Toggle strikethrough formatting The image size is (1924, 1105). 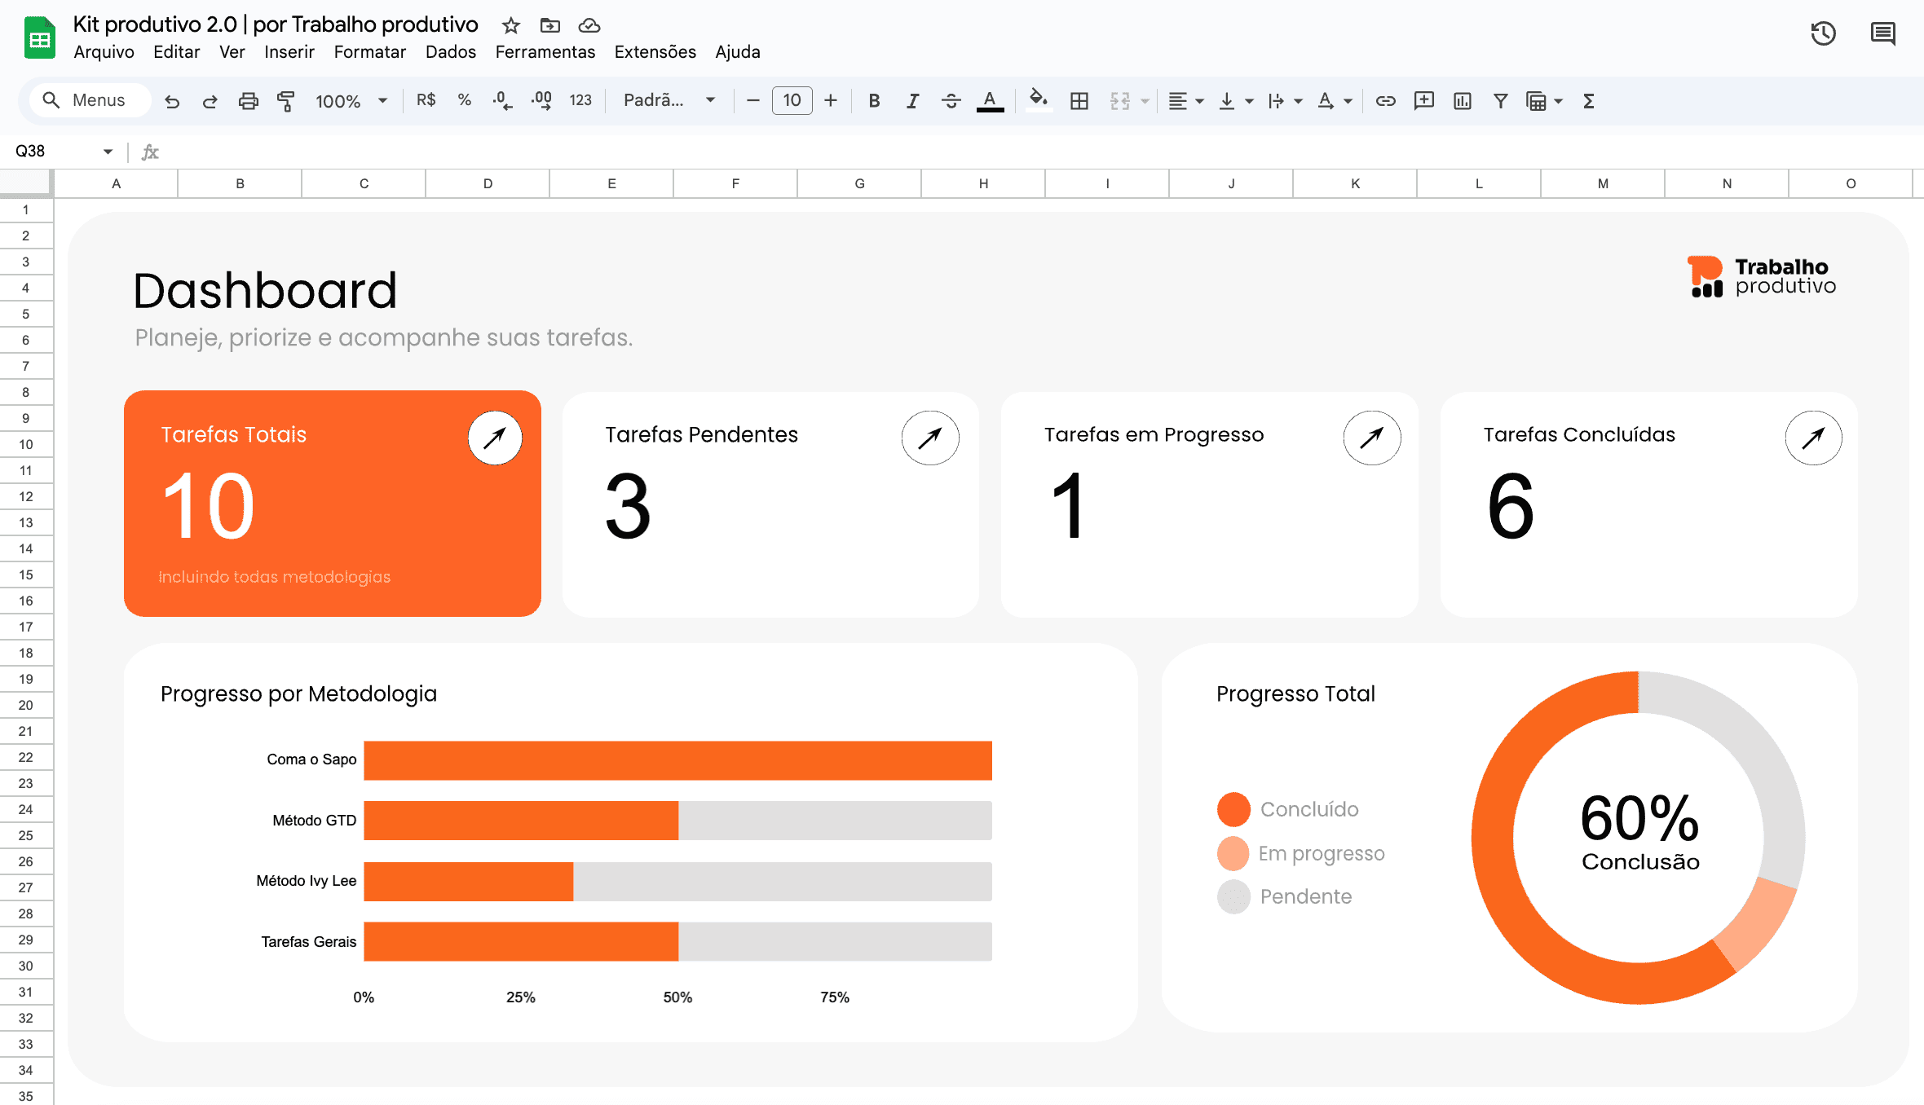pos(951,101)
